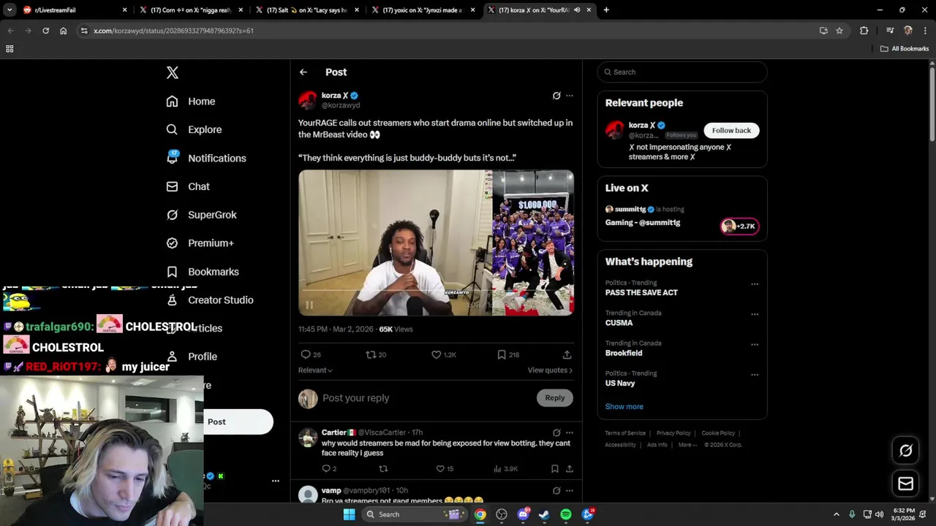This screenshot has height=526, width=936.
Task: Open more options for CUSMA trend
Action: (755, 315)
